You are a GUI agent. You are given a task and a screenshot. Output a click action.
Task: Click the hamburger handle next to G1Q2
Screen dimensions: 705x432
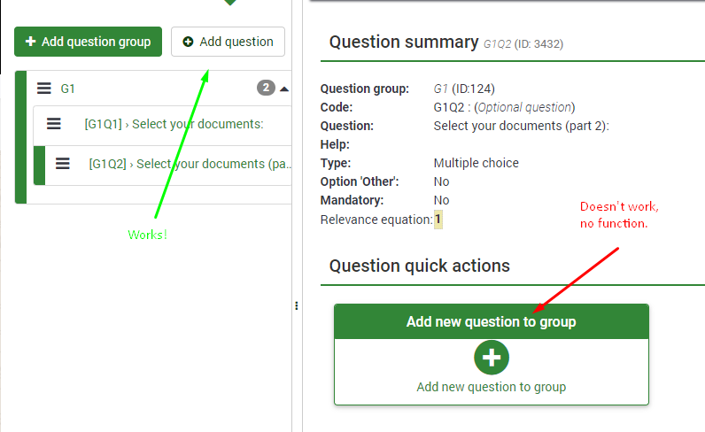pos(63,164)
